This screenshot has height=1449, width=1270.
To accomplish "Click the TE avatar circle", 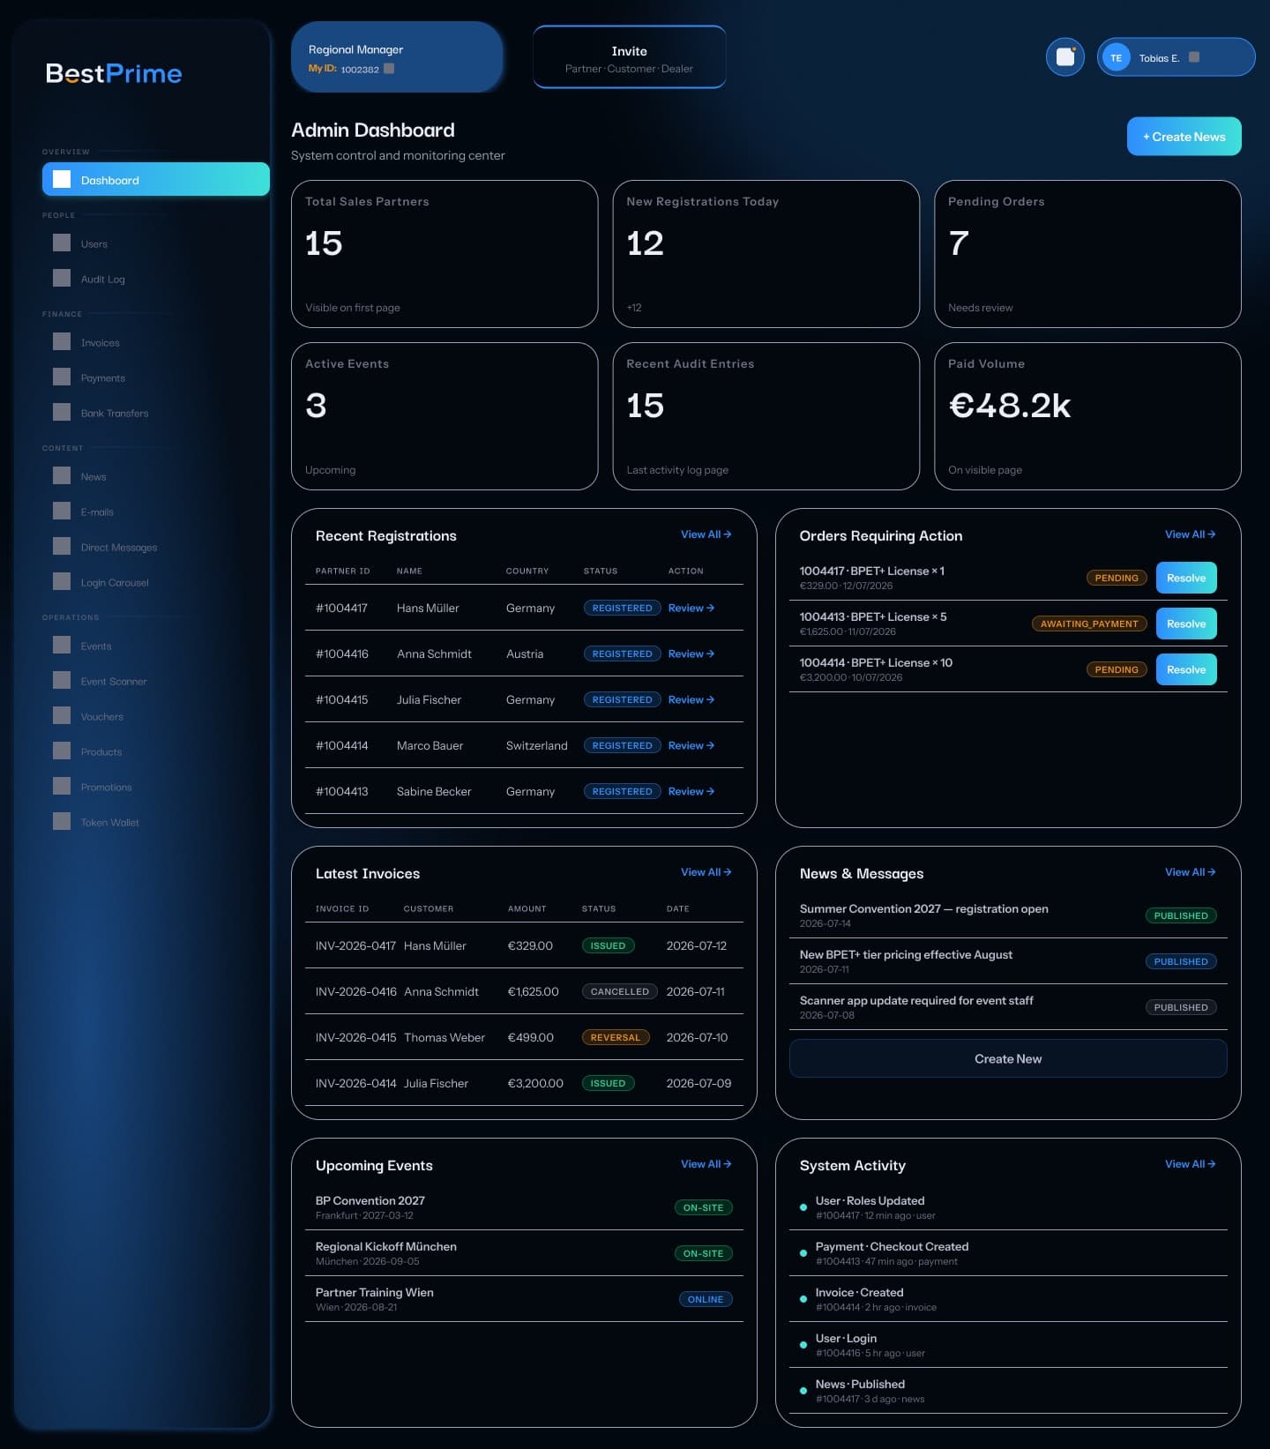I will 1117,57.
